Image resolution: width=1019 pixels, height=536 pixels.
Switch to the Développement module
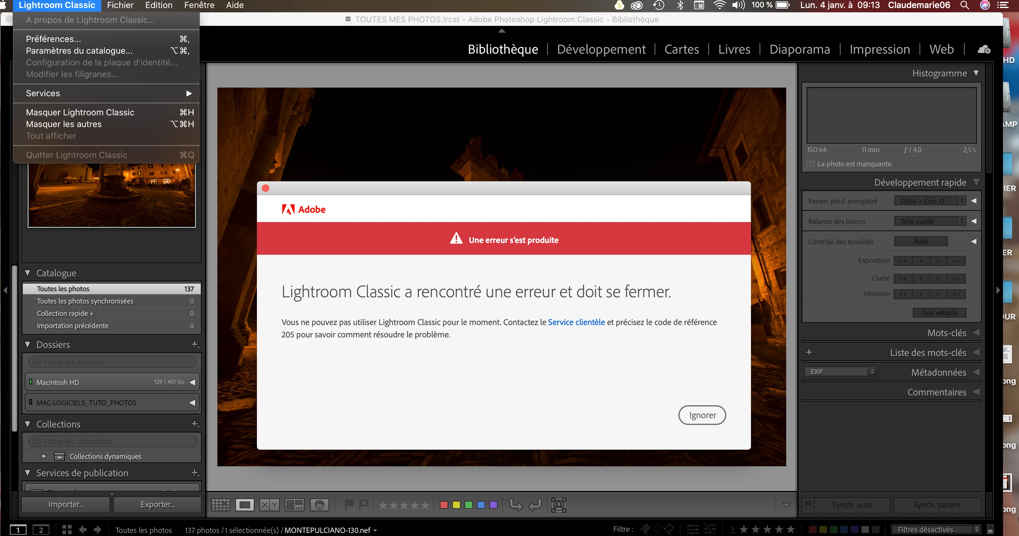[x=601, y=49]
